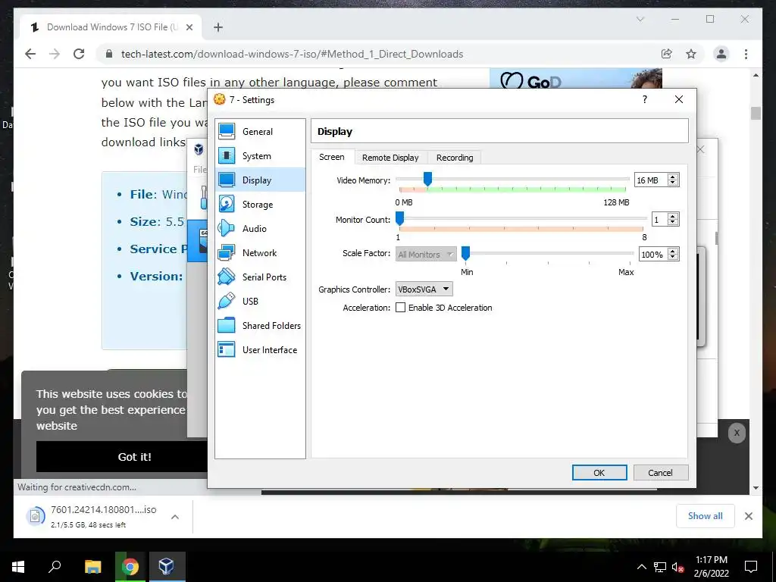
Task: Close the Chrome tab with X
Action: (189, 27)
